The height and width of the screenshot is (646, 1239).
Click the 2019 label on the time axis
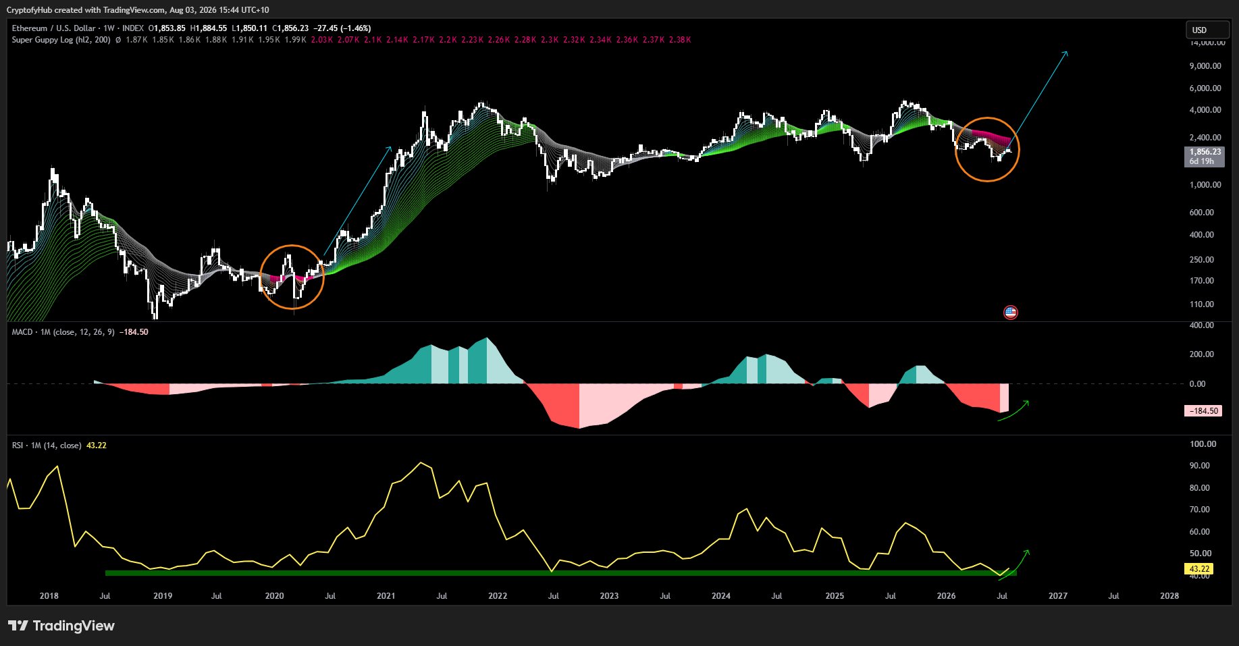163,596
